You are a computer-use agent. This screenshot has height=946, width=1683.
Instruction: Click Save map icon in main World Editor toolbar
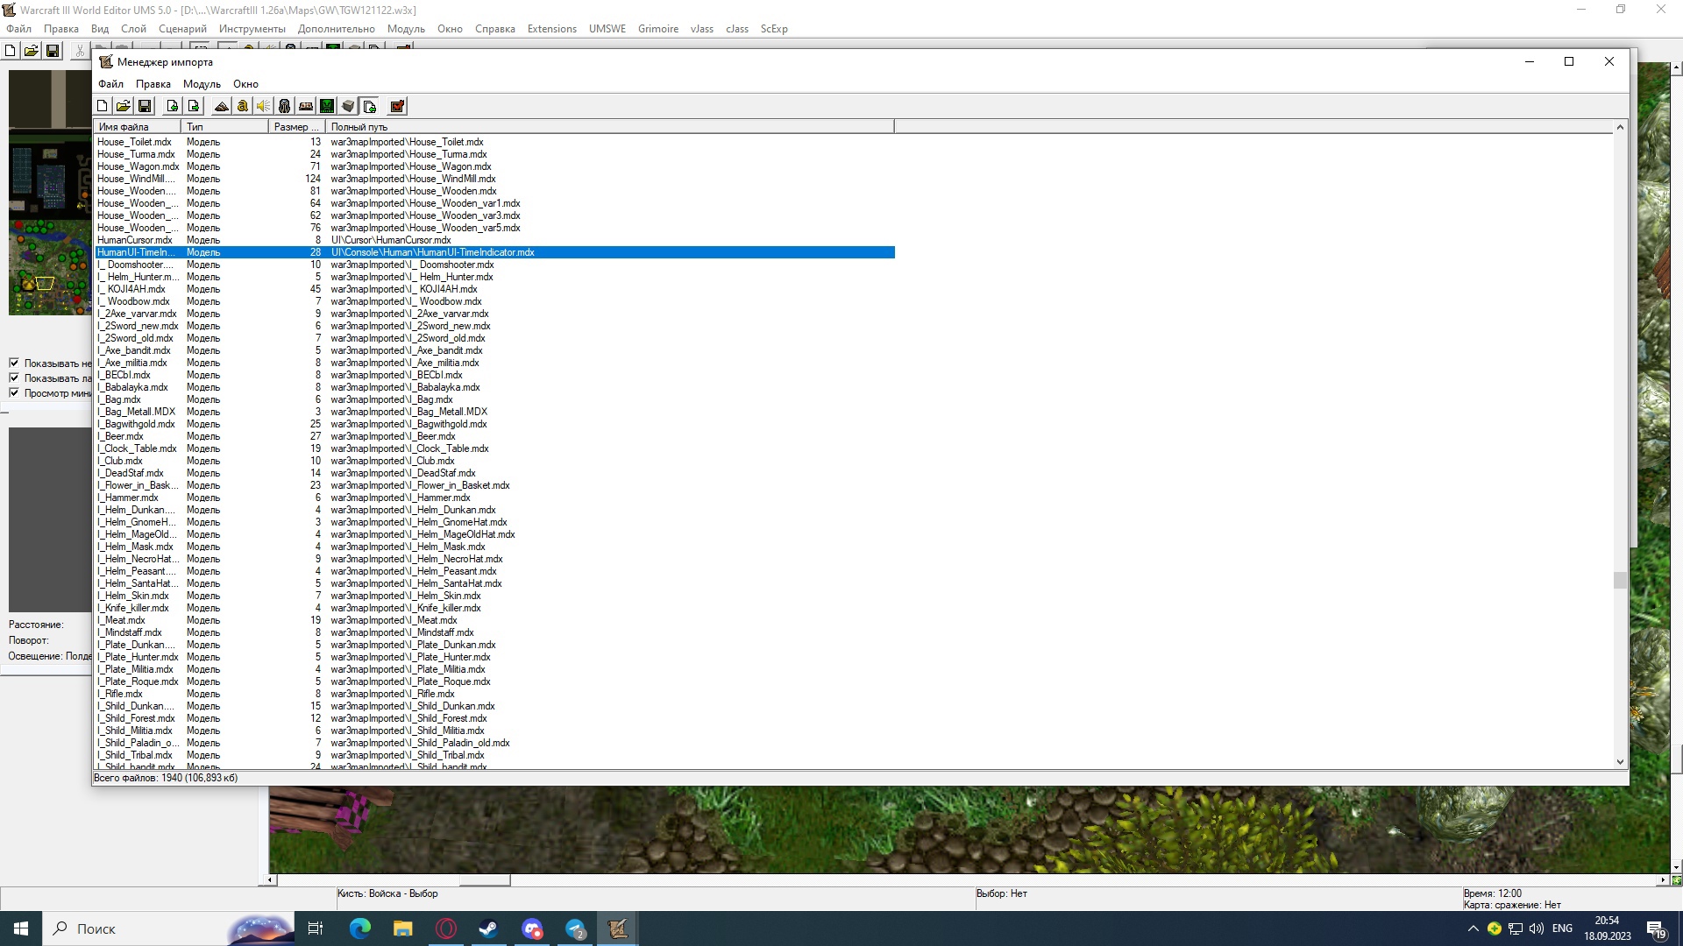pos(53,51)
